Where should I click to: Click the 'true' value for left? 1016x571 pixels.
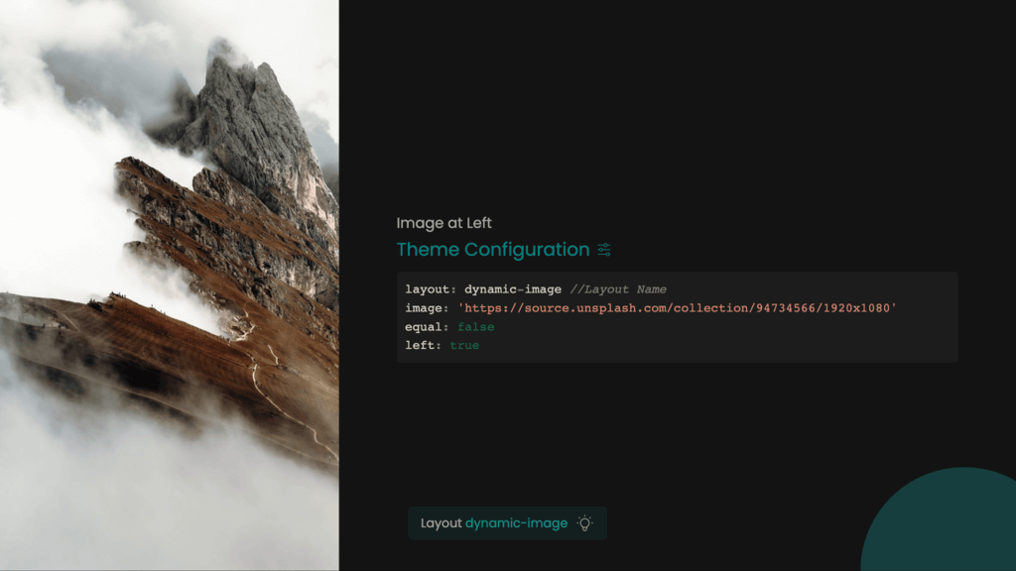tap(464, 345)
